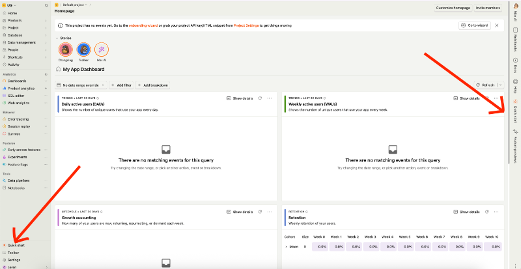521x269 pixels.
Task: Open Early access features in the sidebar
Action: 25,150
